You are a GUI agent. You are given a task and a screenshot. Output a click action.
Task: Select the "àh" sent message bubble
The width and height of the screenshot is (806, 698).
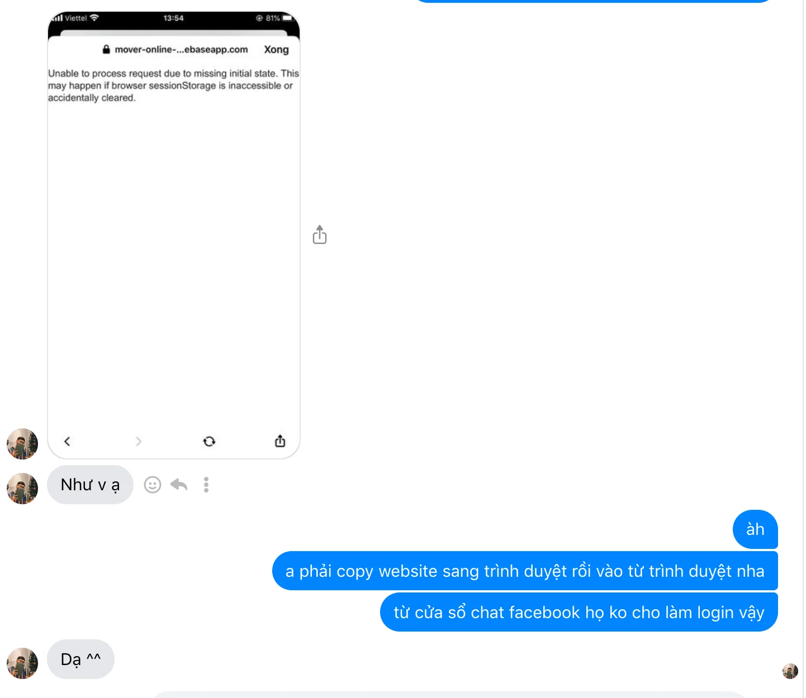[755, 529]
